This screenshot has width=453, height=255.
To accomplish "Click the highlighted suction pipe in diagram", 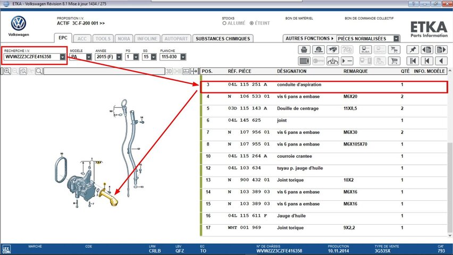I will tap(108, 197).
